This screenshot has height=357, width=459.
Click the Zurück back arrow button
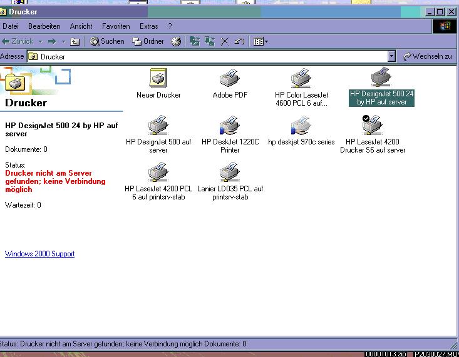18,41
